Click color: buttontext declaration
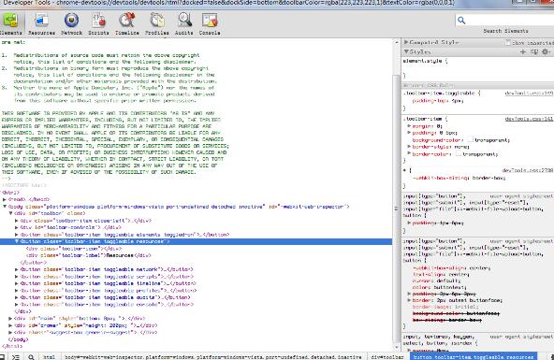This screenshot has width=554, height=360. (439, 287)
